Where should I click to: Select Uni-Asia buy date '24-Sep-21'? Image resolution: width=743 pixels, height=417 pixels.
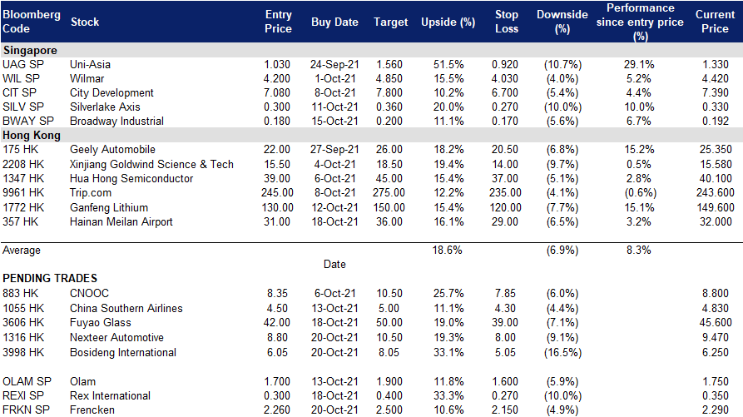pyautogui.click(x=334, y=64)
